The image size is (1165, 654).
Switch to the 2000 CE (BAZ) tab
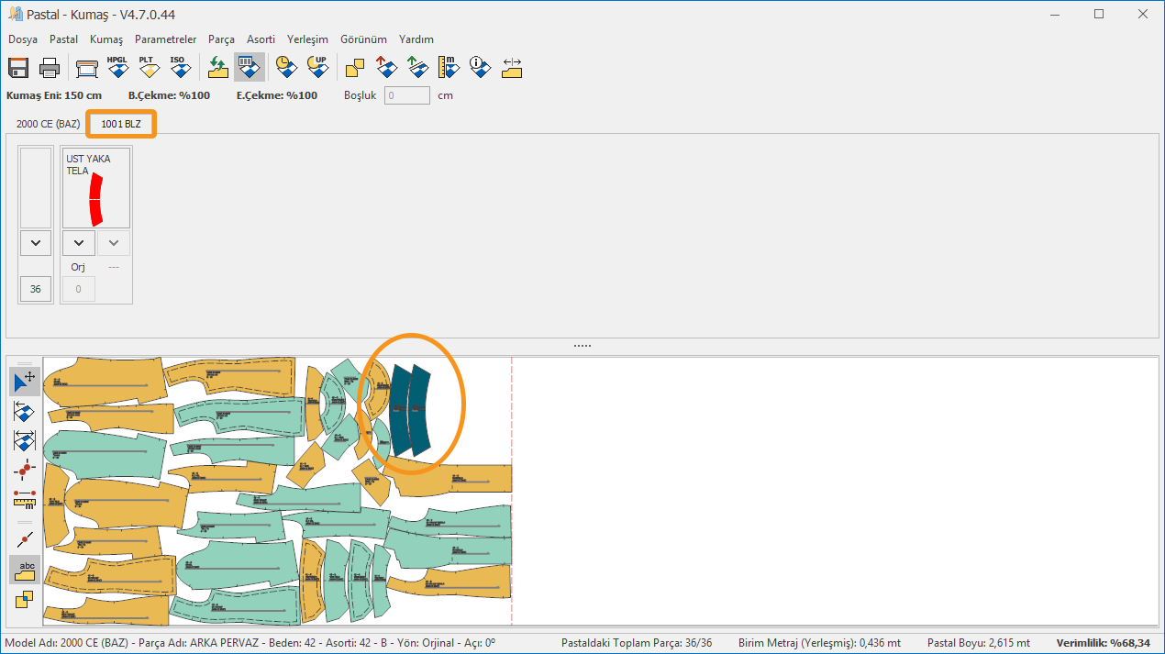48,124
